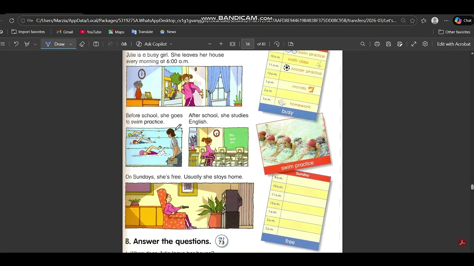
Task: Zoom in with the plus button
Action: tap(221, 44)
